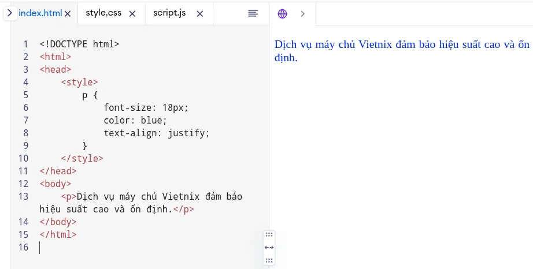Click the upper grip dots on splitter
533x269 pixels.
[x=269, y=234]
